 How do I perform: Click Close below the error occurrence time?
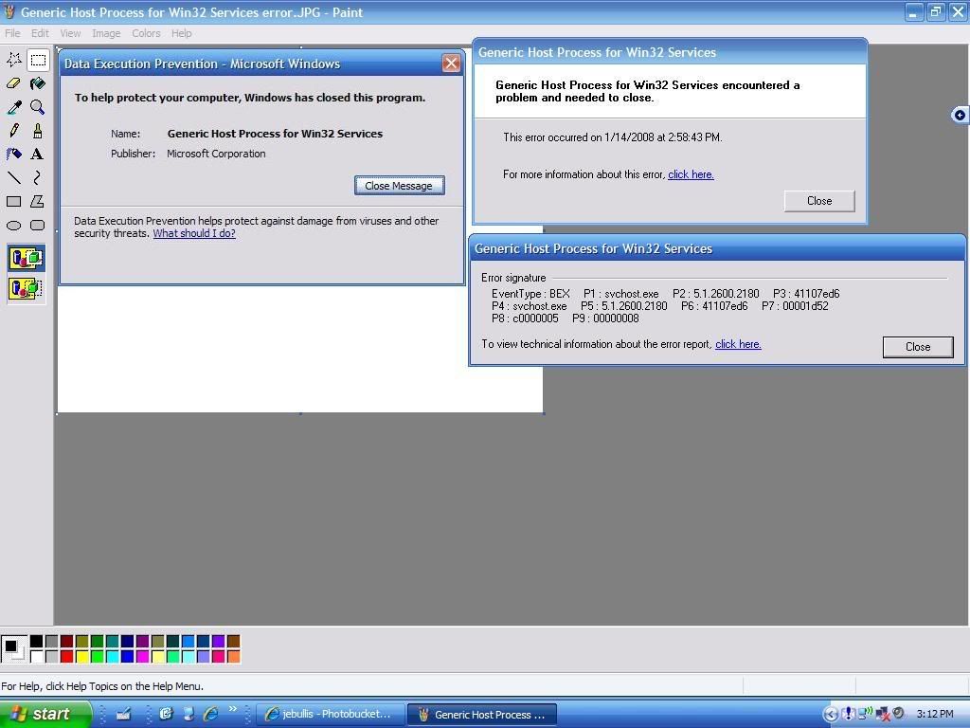819,201
